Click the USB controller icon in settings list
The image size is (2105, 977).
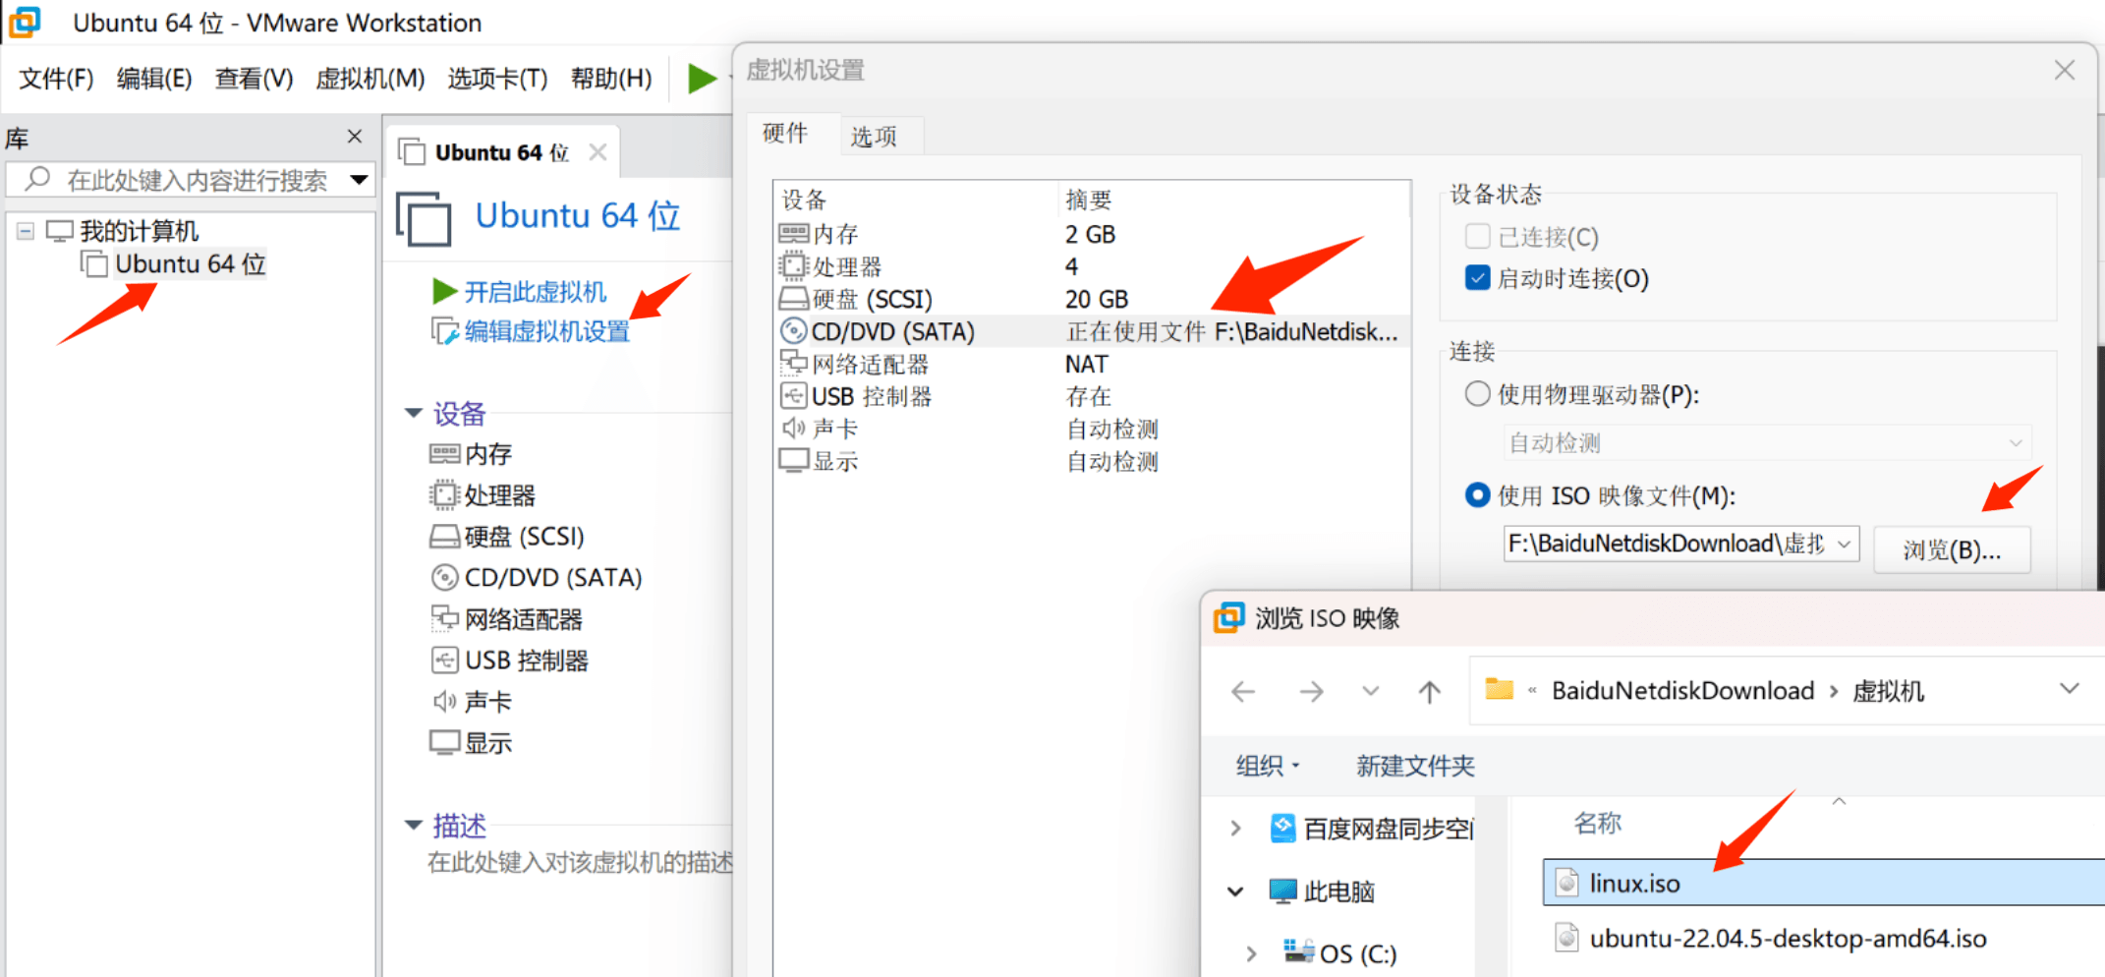[793, 396]
